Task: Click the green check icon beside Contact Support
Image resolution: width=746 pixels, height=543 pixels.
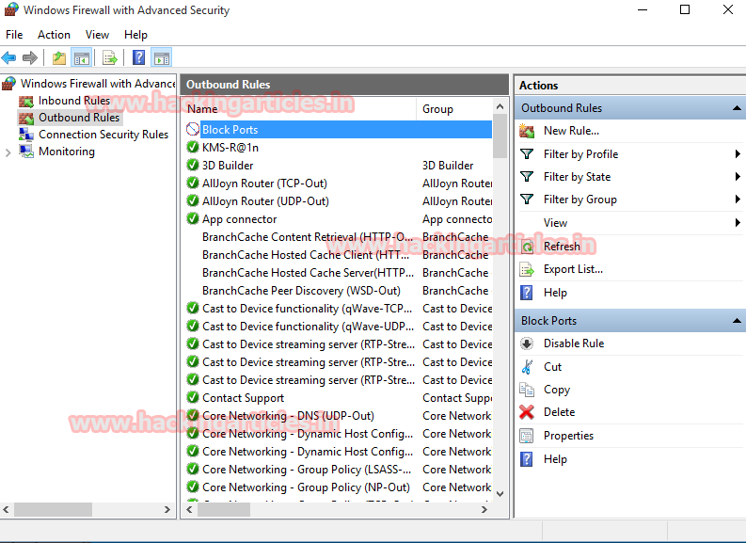Action: pyautogui.click(x=193, y=397)
